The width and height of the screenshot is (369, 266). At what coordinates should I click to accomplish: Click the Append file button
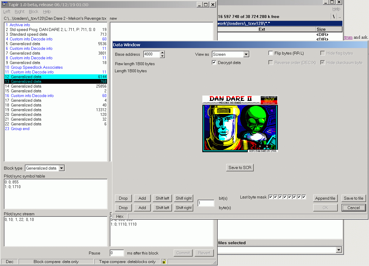tap(325, 198)
